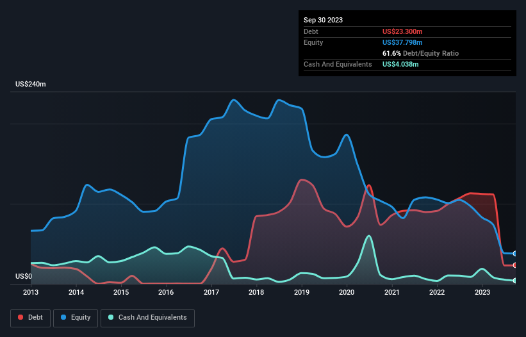Click the 2013 x-axis label

[31, 292]
